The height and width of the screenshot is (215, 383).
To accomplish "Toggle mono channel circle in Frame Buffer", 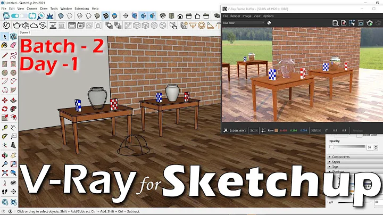I will click(269, 23).
